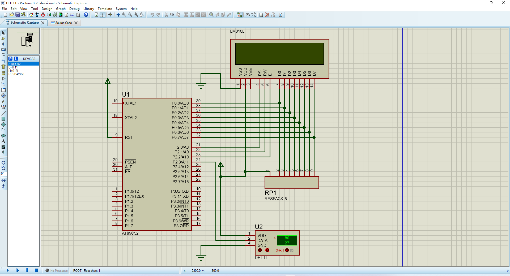Toggle the grid display
The width and height of the screenshot is (510, 276).
[102, 15]
